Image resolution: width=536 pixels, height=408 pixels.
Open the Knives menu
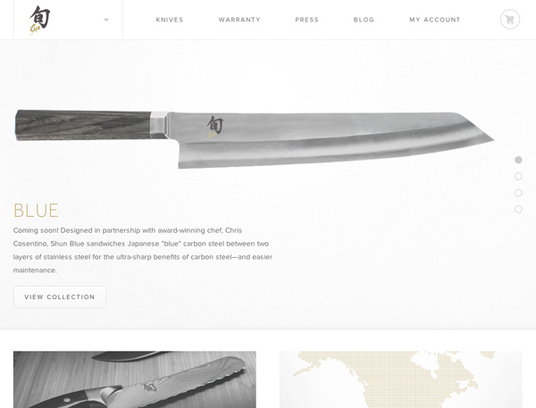click(x=170, y=20)
